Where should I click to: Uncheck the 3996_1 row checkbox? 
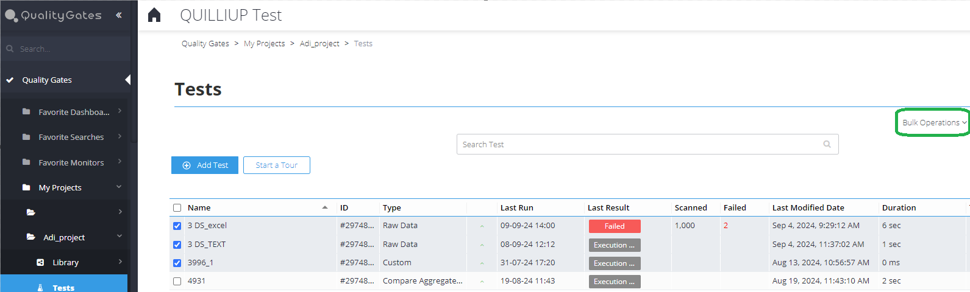(x=177, y=263)
